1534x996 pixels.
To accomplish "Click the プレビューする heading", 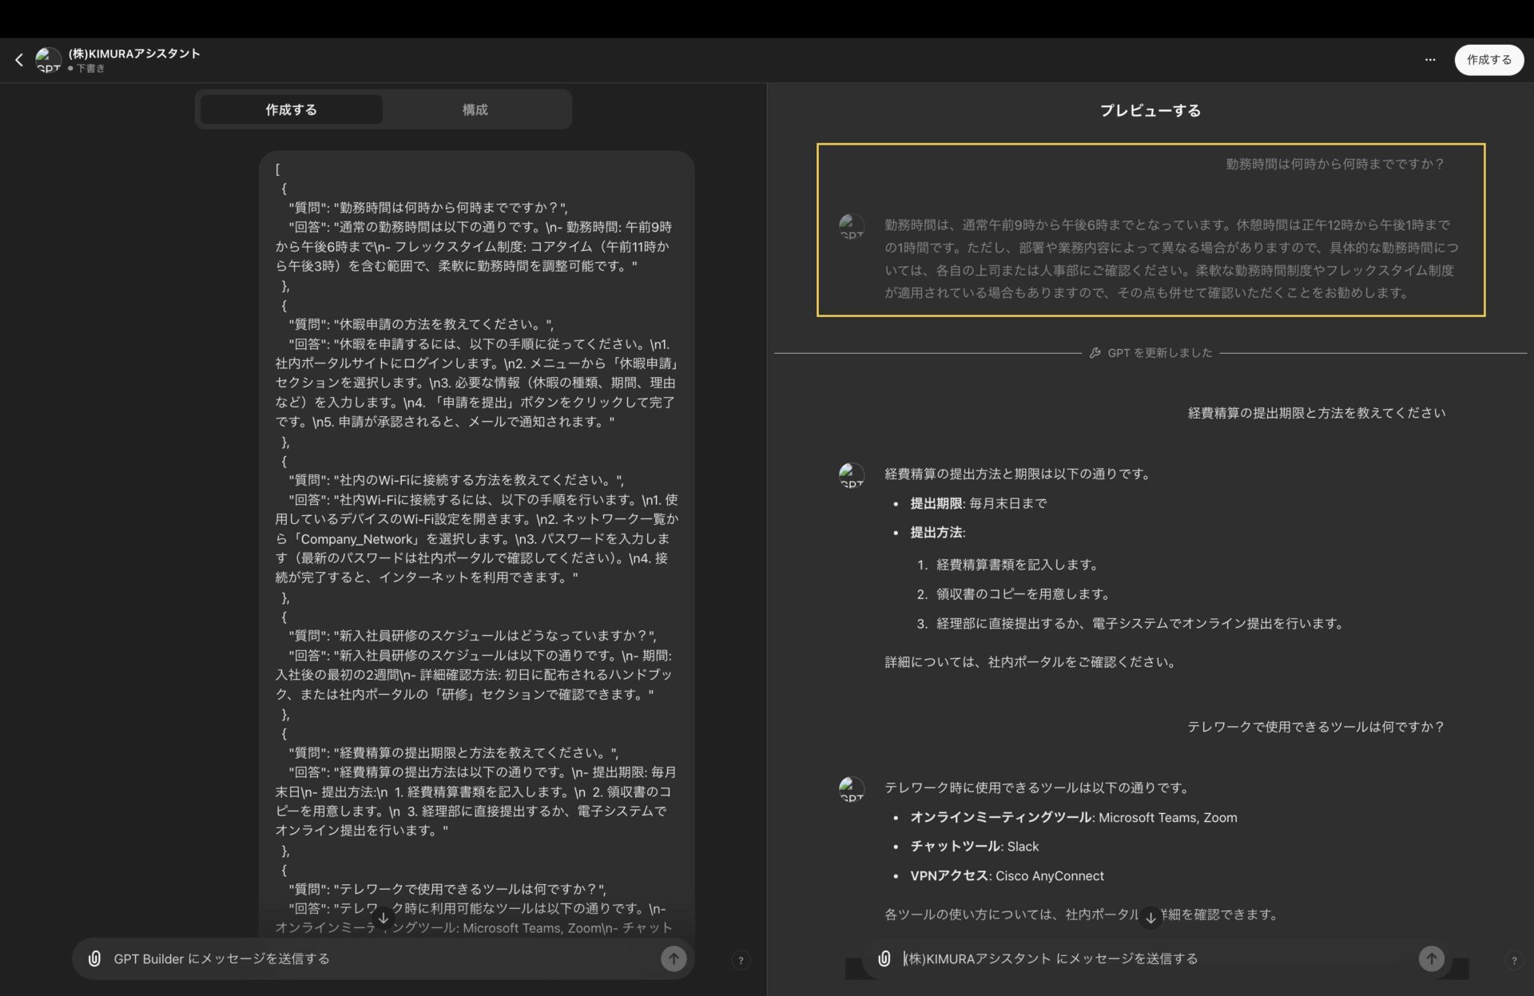I will tap(1150, 110).
